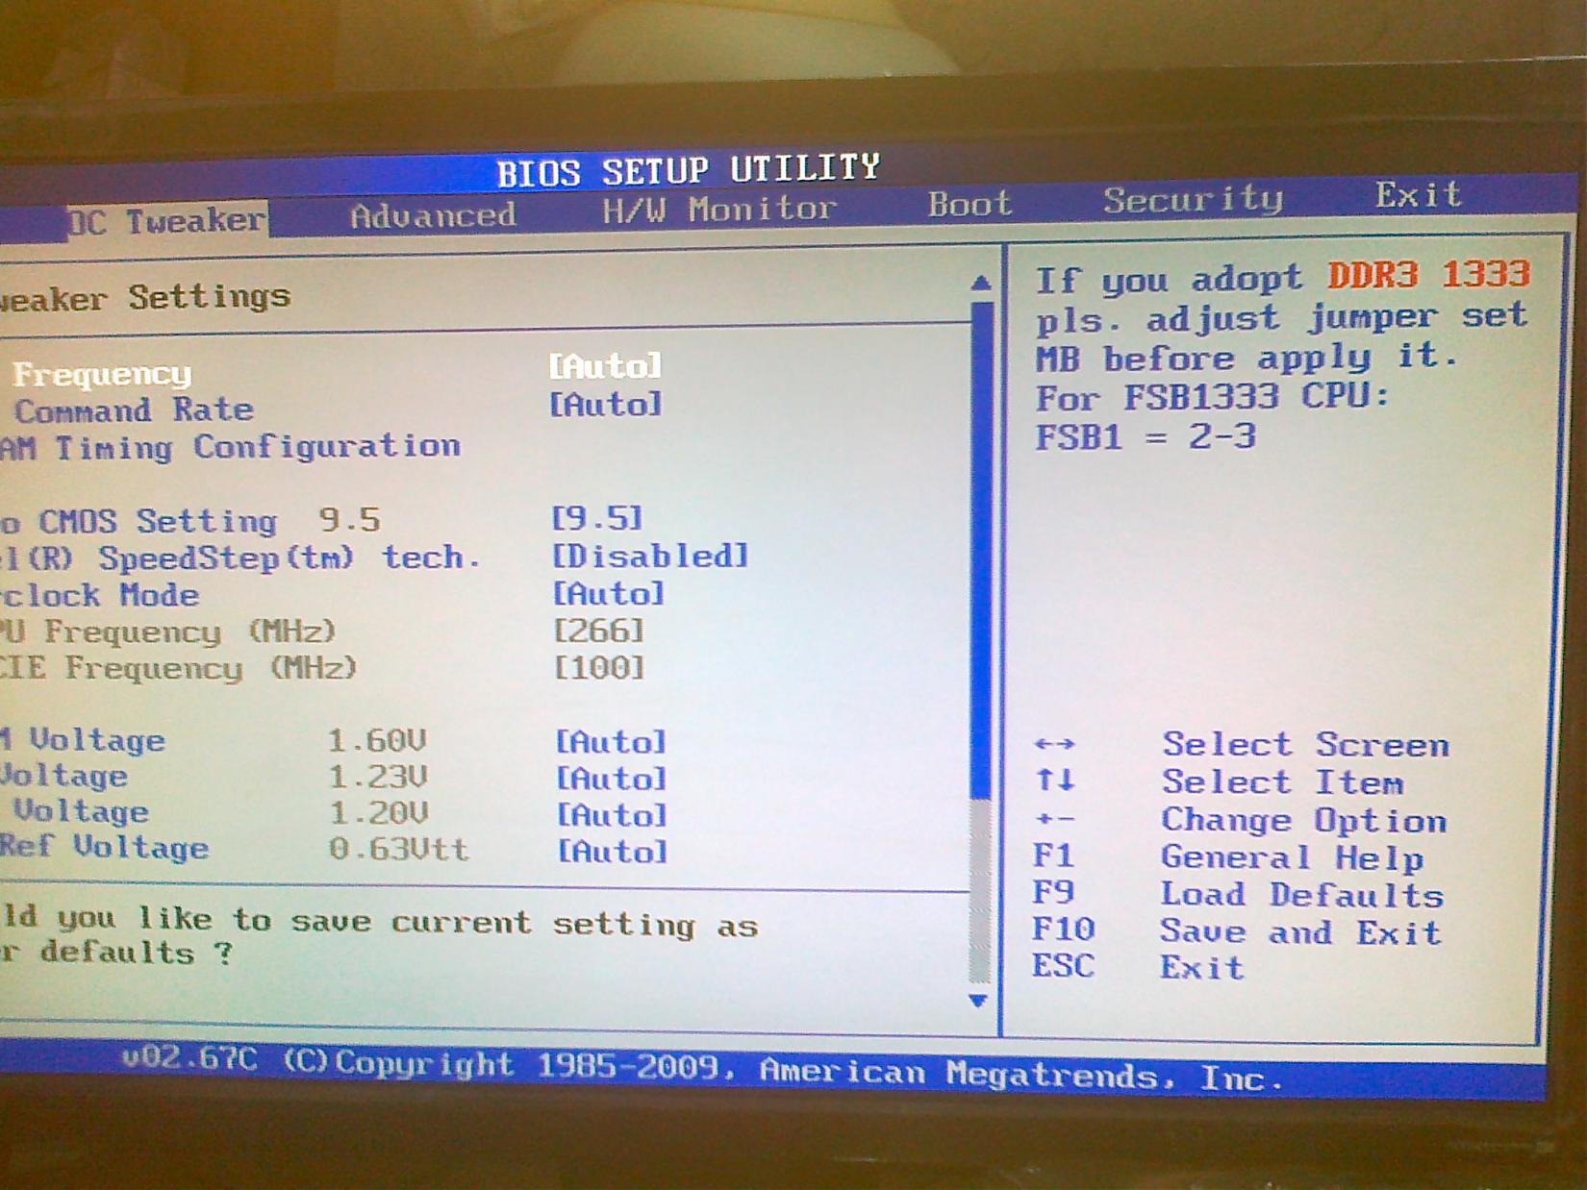The width and height of the screenshot is (1587, 1190).
Task: Click the Select Screen help entry
Action: [x=1305, y=745]
